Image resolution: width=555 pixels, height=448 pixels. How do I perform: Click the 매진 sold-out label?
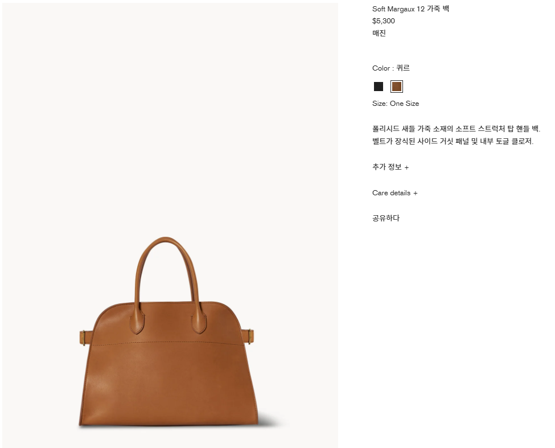tap(379, 33)
